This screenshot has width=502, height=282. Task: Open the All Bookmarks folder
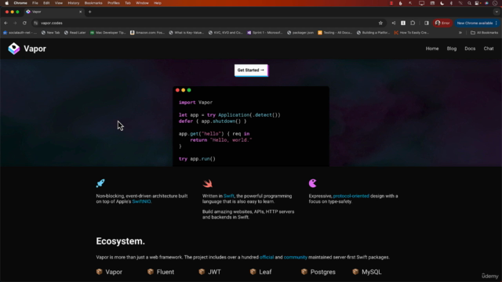(x=484, y=33)
